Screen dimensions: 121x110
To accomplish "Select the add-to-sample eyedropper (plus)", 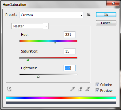I will [x=80, y=89].
